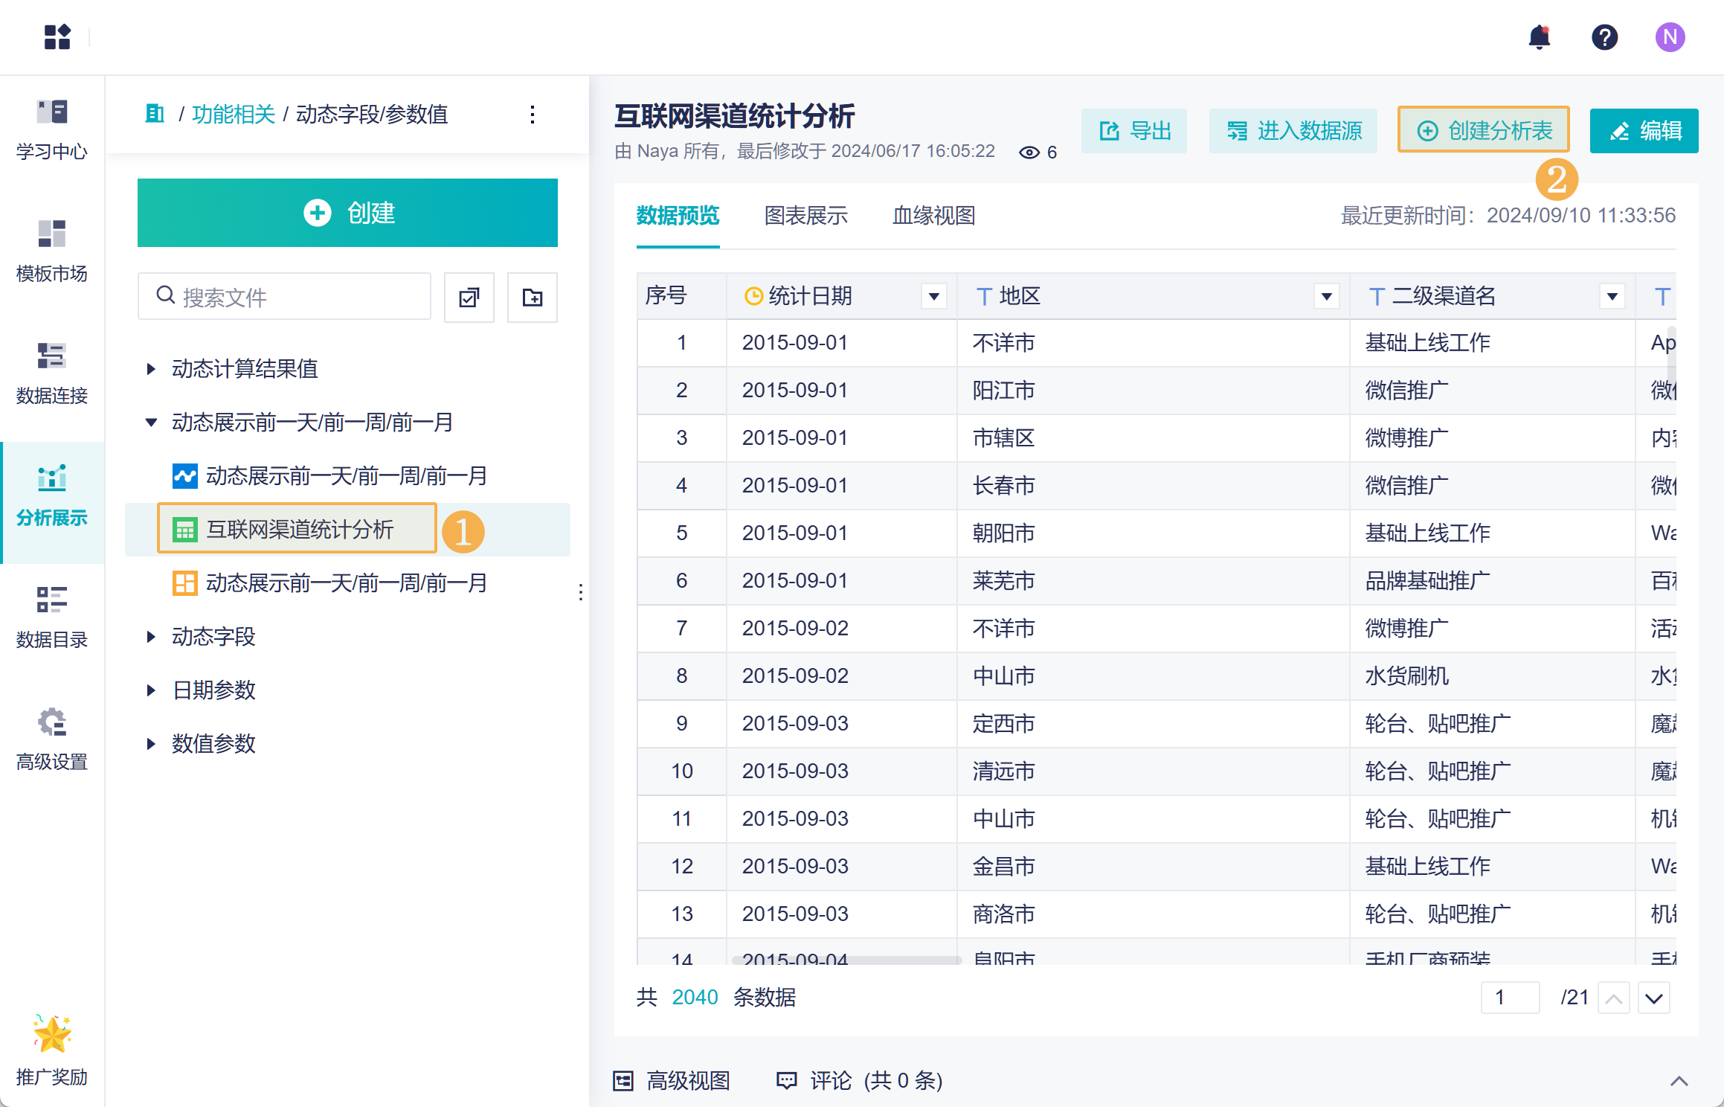This screenshot has height=1107, width=1724.
Task: Open the 数据连接 sidebar section
Action: point(51,373)
